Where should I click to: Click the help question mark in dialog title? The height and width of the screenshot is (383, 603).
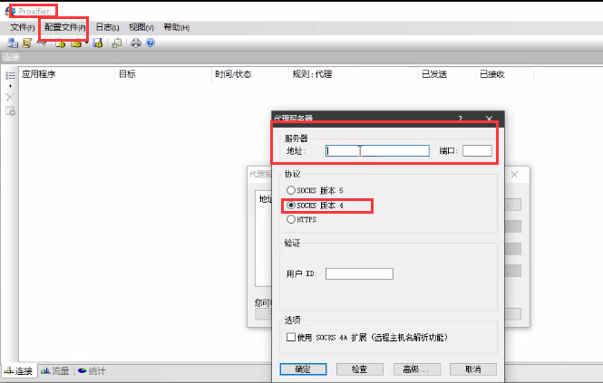460,119
